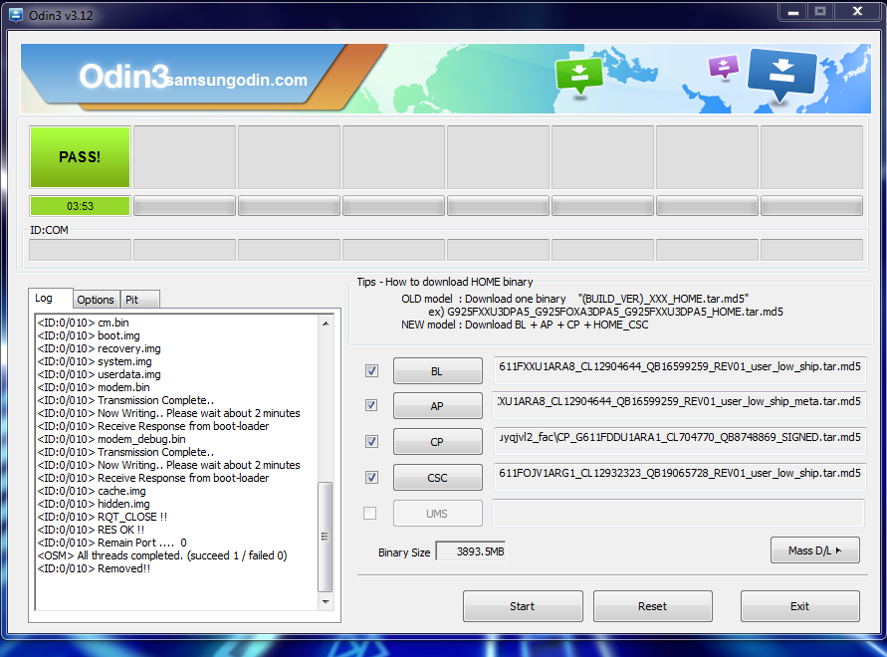
Task: Click the AP file path field
Action: (x=679, y=405)
